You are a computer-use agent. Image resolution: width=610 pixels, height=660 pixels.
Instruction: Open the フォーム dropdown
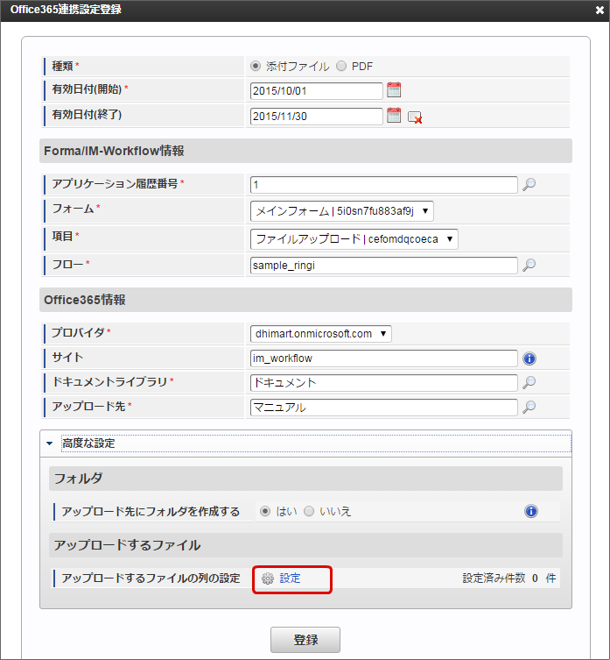(x=342, y=211)
